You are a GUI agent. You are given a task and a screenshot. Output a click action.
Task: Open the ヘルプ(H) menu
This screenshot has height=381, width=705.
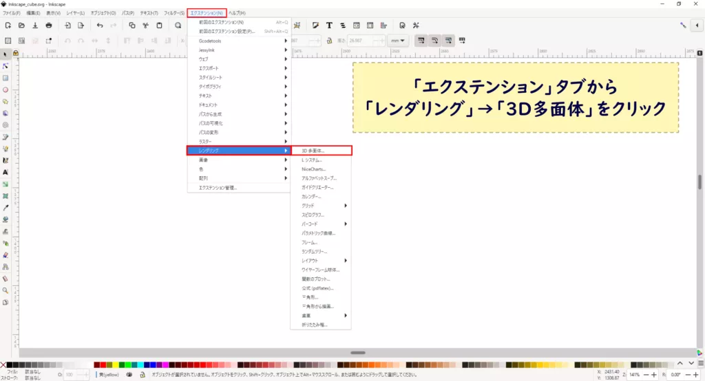[237, 13]
